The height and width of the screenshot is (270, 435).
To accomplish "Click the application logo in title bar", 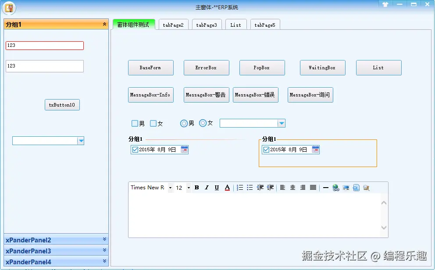I will pyautogui.click(x=9, y=8).
